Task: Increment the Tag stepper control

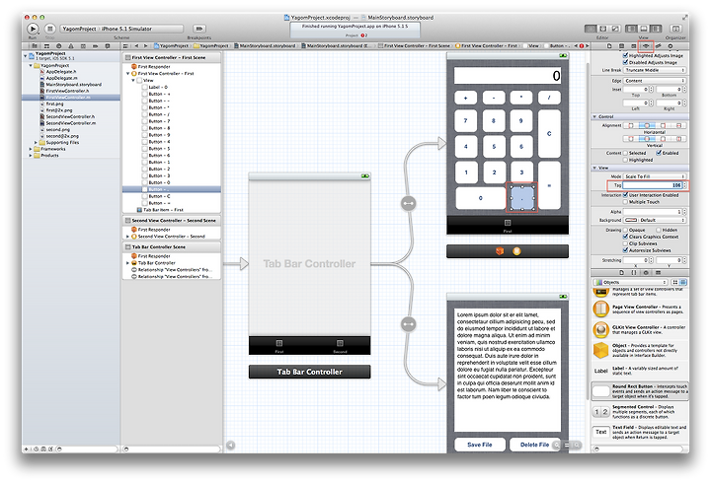Action: click(x=685, y=183)
